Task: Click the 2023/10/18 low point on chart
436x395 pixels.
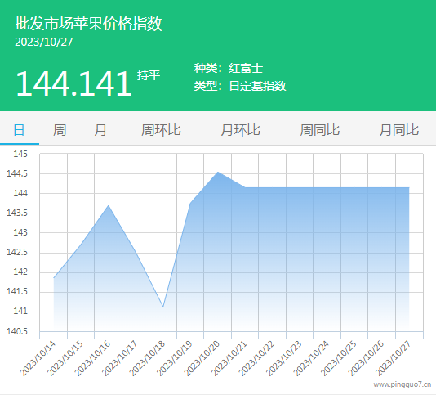Action: (163, 307)
